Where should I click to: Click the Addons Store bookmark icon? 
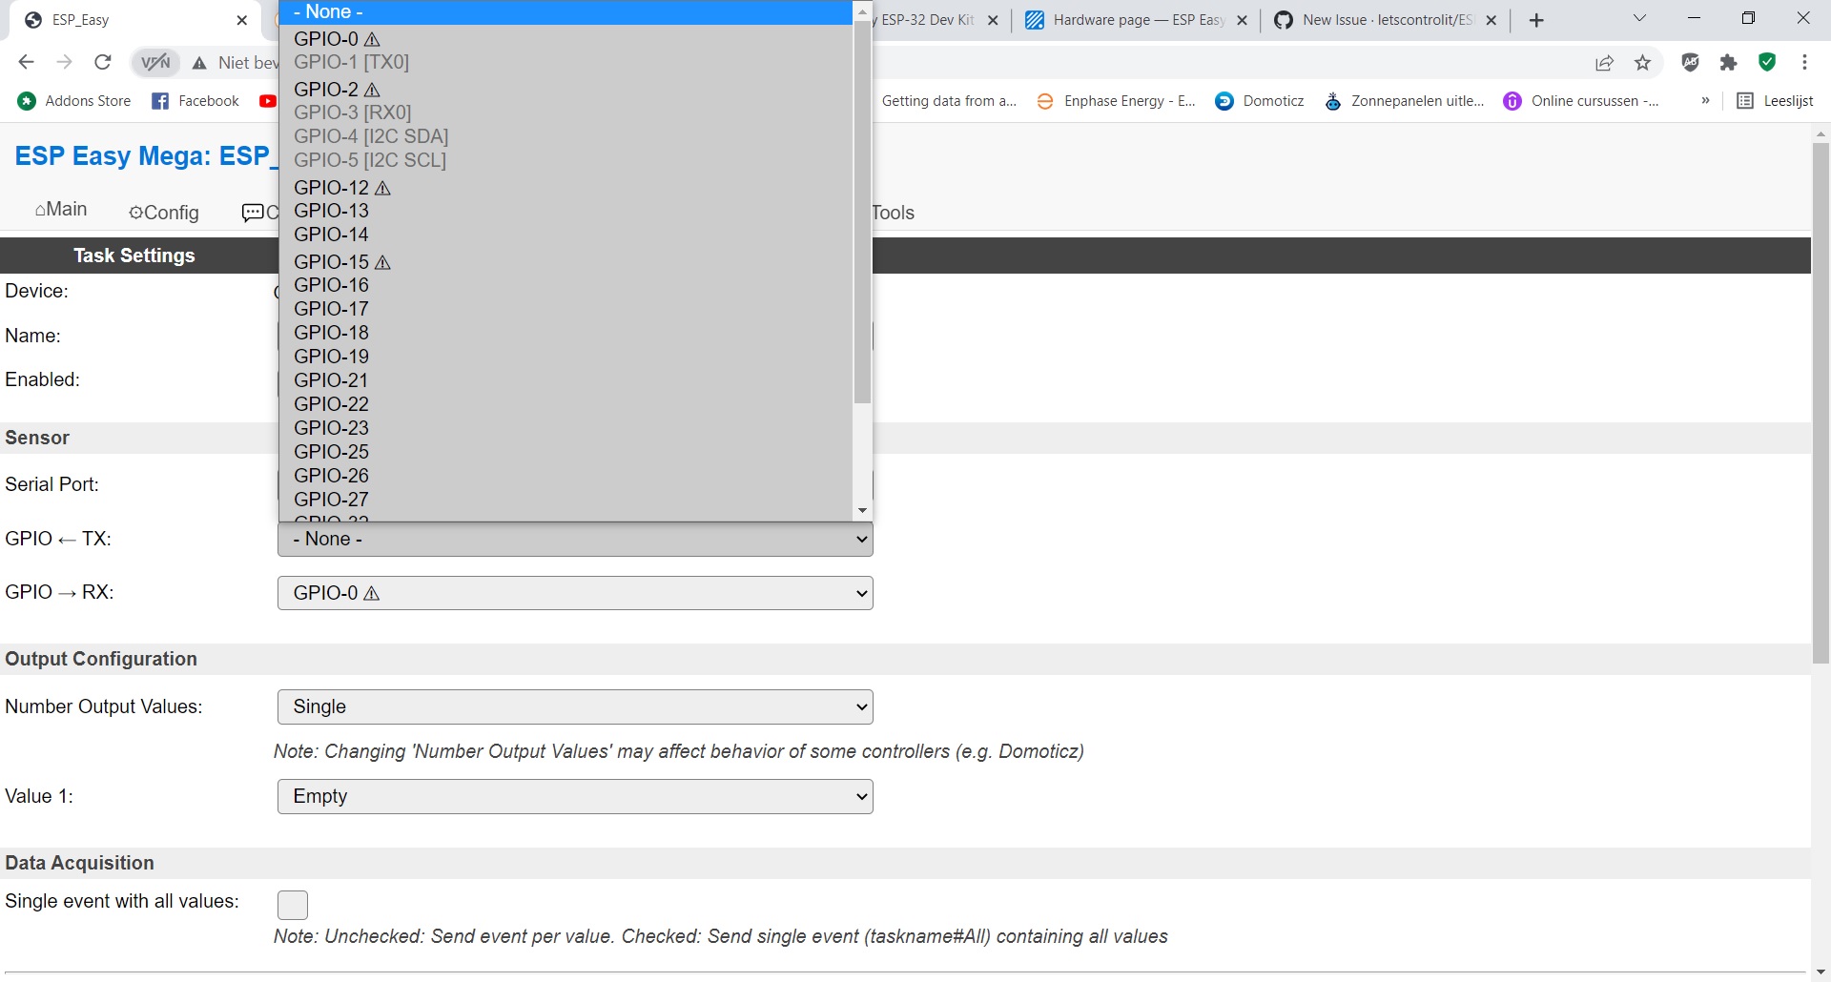(x=26, y=100)
